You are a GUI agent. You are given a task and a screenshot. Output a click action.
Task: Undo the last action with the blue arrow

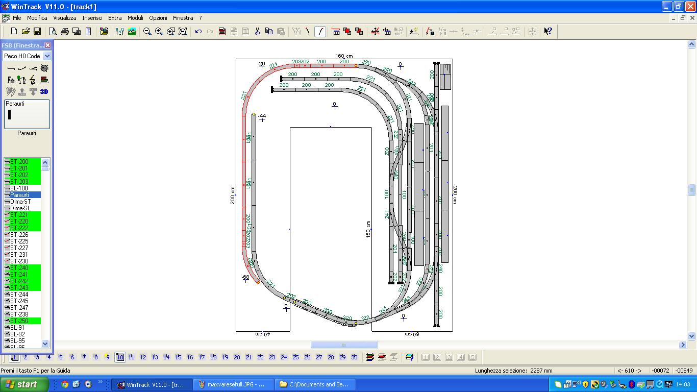(198, 32)
